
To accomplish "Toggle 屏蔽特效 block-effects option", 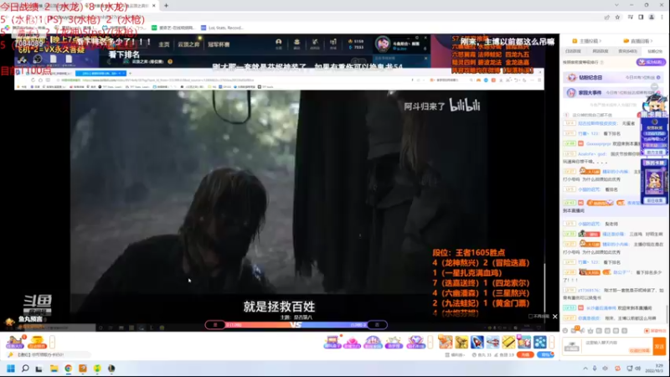I will [x=654, y=331].
